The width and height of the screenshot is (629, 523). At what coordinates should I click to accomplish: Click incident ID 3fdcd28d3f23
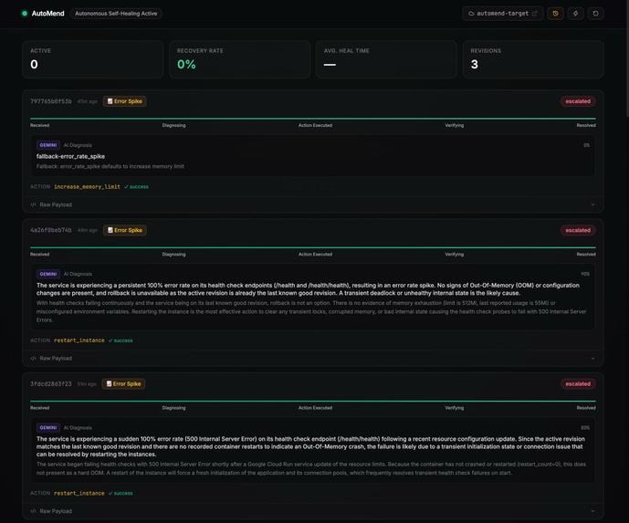pyautogui.click(x=51, y=384)
